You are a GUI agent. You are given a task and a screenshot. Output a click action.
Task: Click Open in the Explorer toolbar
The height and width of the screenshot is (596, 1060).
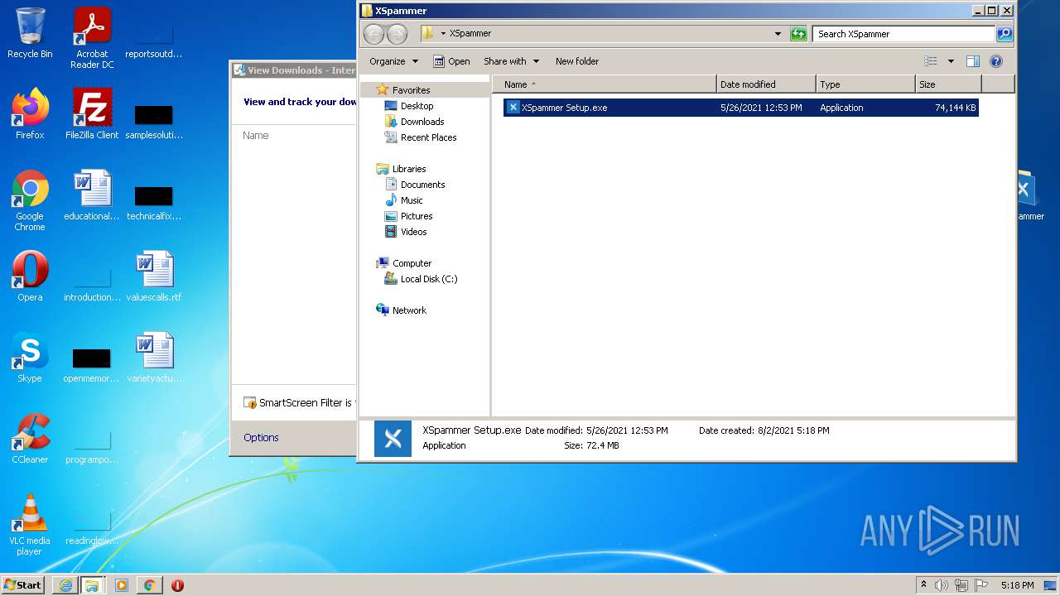click(451, 61)
